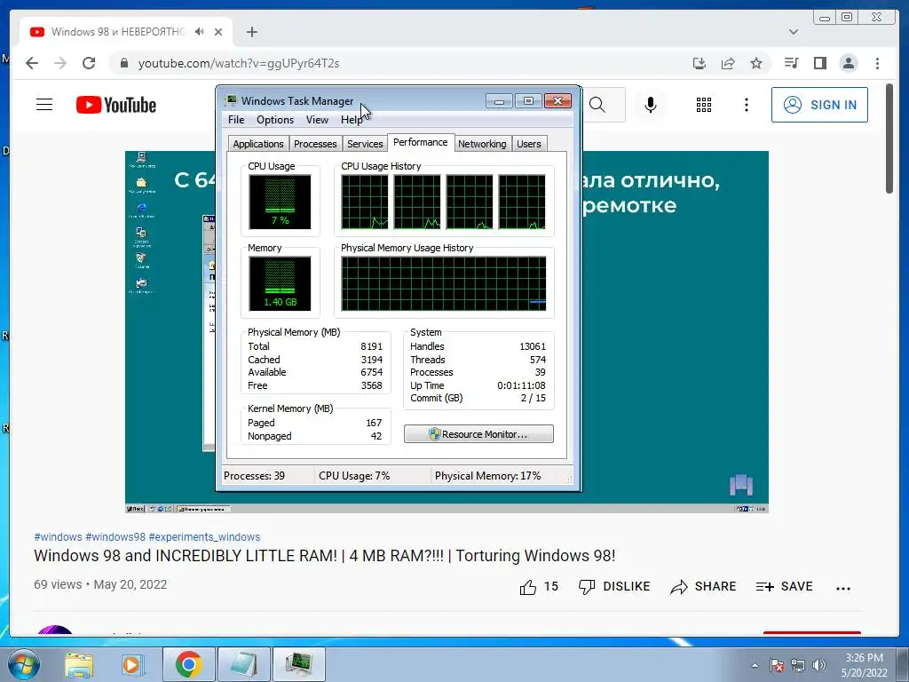909x682 pixels.
Task: Start voice search with the microphone icon
Action: click(651, 105)
